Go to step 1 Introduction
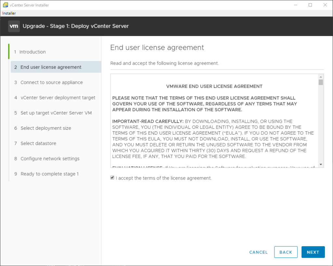The height and width of the screenshot is (266, 333). [x=30, y=52]
